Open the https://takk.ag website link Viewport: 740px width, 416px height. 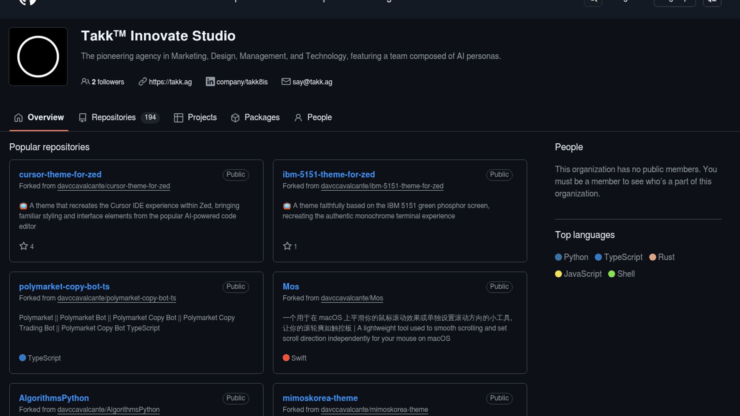(x=170, y=82)
